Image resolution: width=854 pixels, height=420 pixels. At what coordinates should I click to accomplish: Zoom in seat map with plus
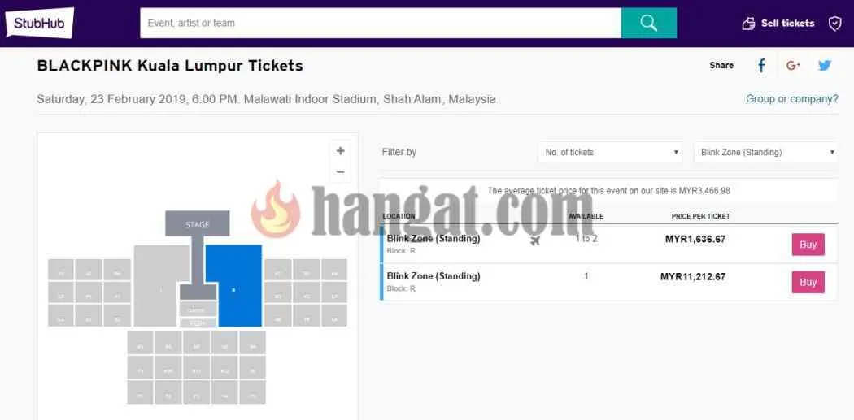[x=341, y=151]
